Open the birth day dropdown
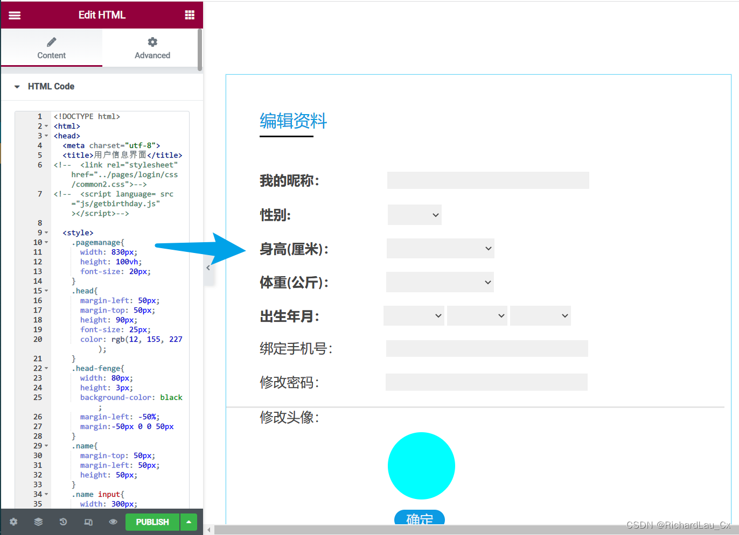This screenshot has width=739, height=535. click(540, 315)
